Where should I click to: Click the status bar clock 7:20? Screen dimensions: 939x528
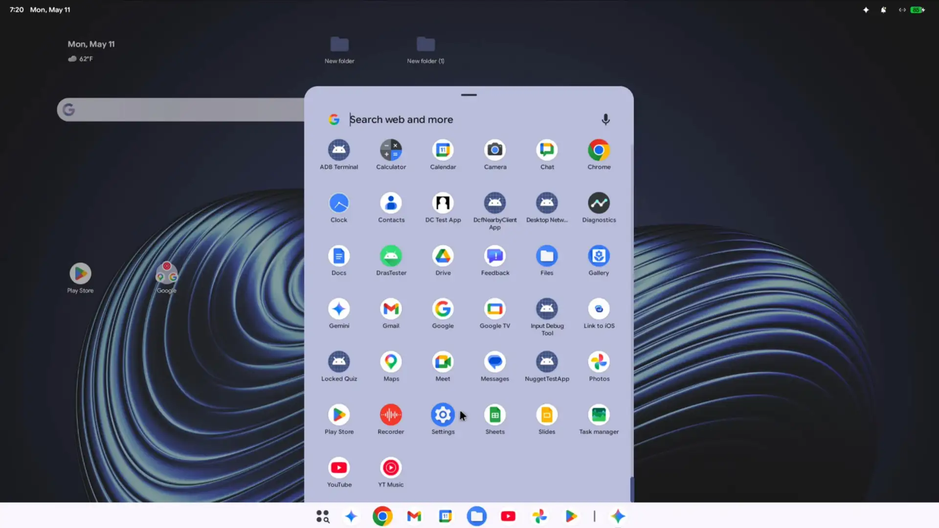click(x=17, y=10)
